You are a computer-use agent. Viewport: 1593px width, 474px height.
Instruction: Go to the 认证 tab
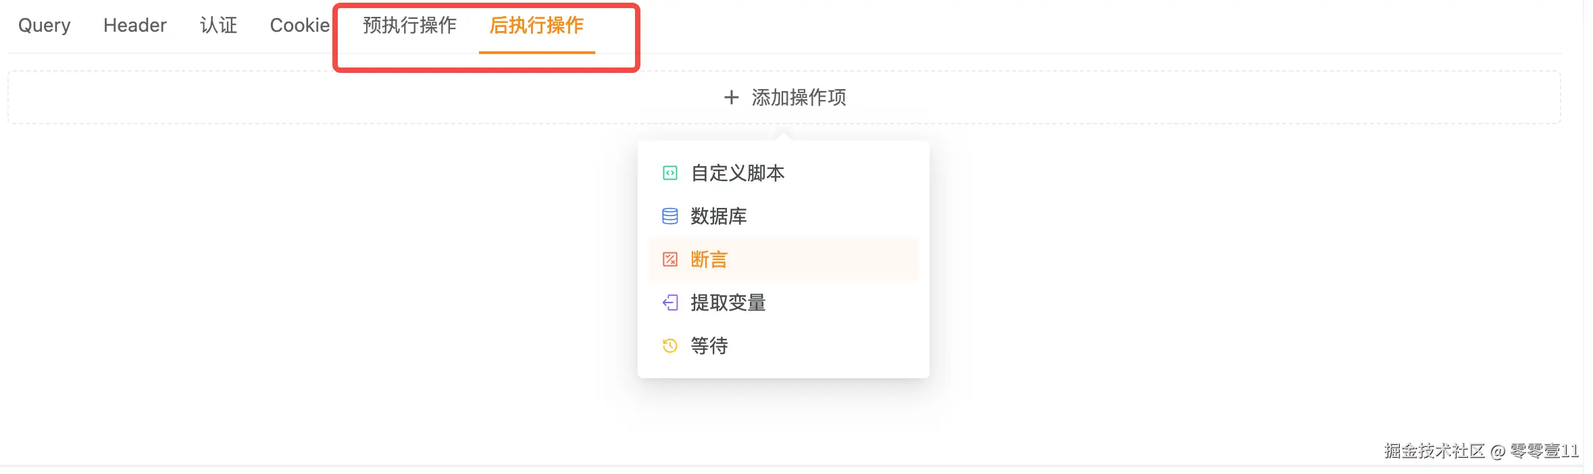pyautogui.click(x=218, y=26)
